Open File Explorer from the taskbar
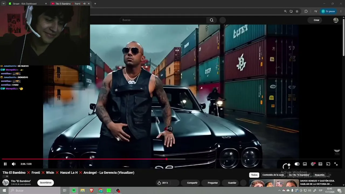This screenshot has width=345, height=194. click(83, 190)
